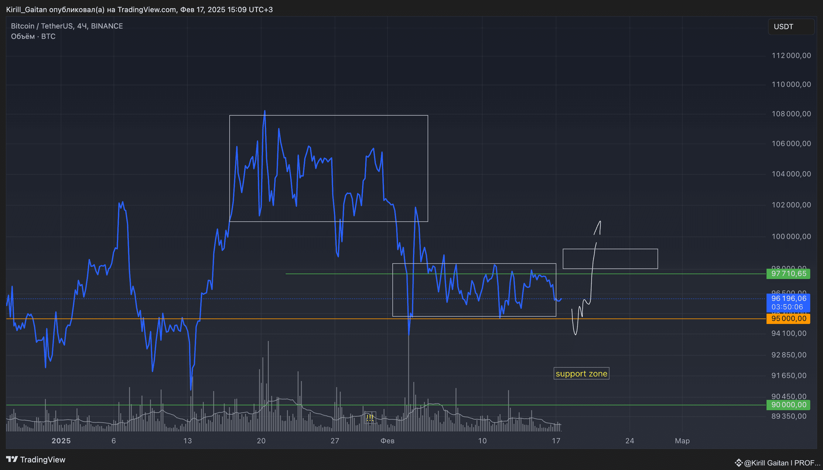Click the '17' date on time axis
This screenshot has width=823, height=470.
(556, 441)
